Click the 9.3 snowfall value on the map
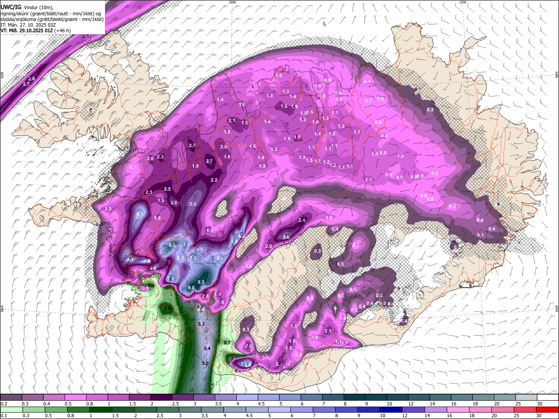The height and width of the screenshot is (419, 559). pos(201,282)
